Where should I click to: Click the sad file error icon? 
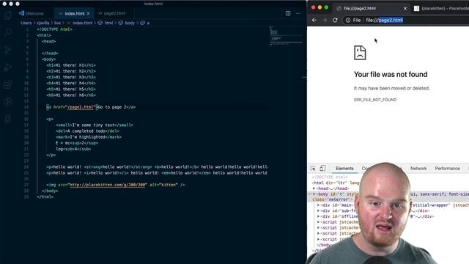360,53
